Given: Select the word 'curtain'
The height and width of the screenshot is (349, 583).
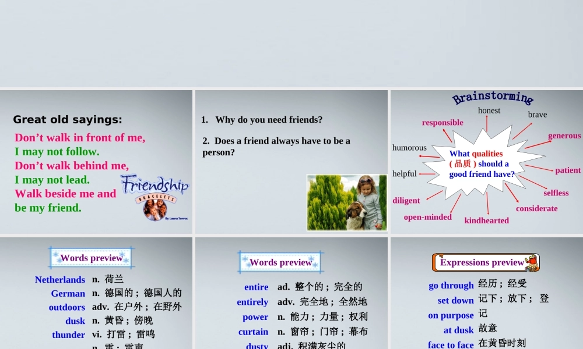Looking at the screenshot, I should (253, 332).
